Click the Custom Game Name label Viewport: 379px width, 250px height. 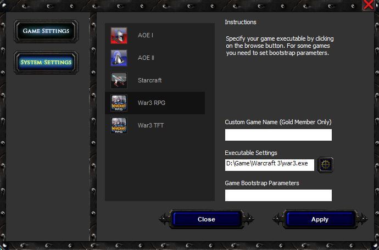(x=278, y=122)
